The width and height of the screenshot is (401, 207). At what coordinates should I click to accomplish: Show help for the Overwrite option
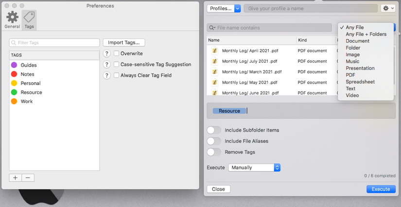[106, 53]
